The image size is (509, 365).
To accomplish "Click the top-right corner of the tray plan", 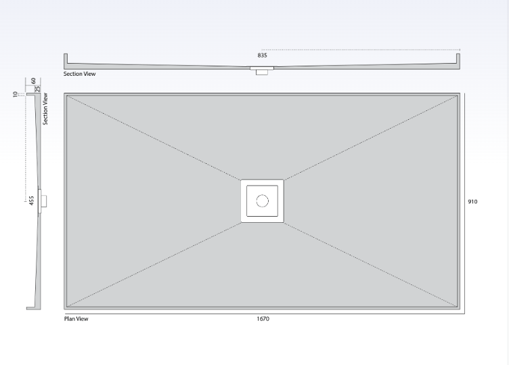I will click(459, 94).
